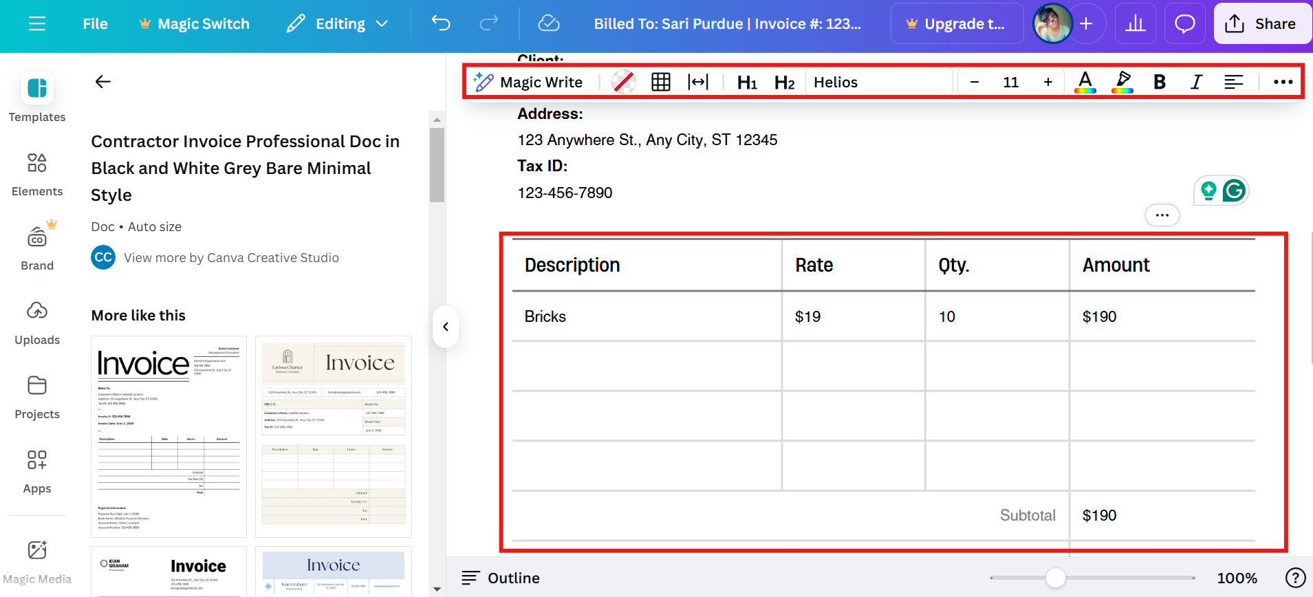Toggle bold text formatting
Image resolution: width=1313 pixels, height=597 pixels.
[1159, 83]
